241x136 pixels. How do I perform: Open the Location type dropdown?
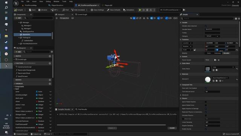[187, 43]
